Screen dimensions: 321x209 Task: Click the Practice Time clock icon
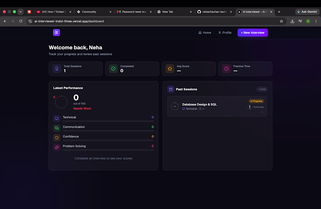[226, 69]
